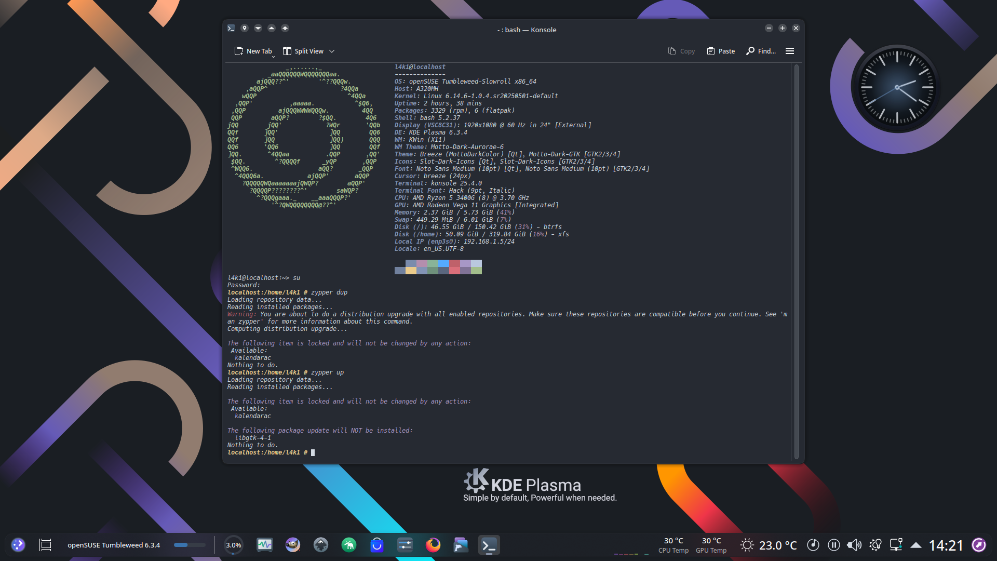997x561 pixels.
Task: Launch Inkscape from taskbar
Action: [321, 545]
